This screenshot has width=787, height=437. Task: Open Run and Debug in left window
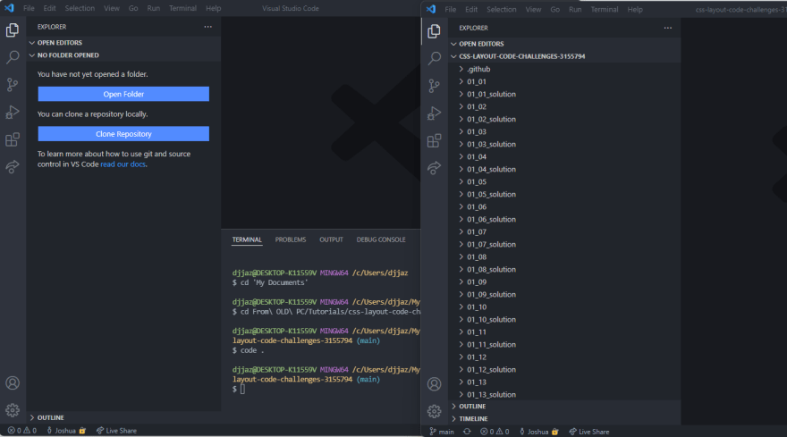(13, 112)
